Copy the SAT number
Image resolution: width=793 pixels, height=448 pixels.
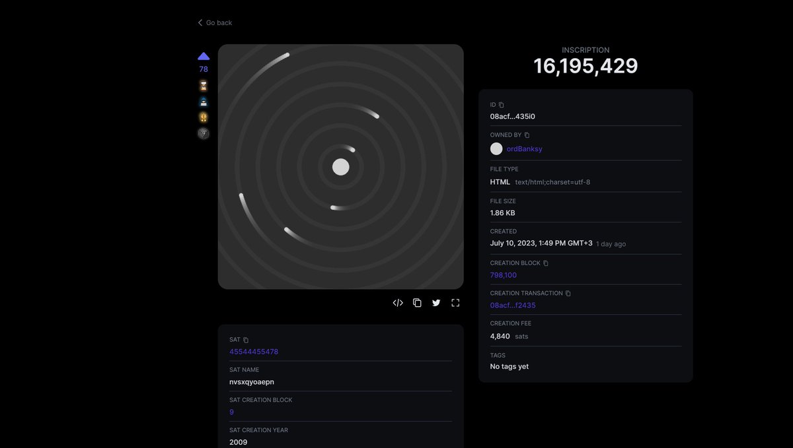(x=246, y=340)
